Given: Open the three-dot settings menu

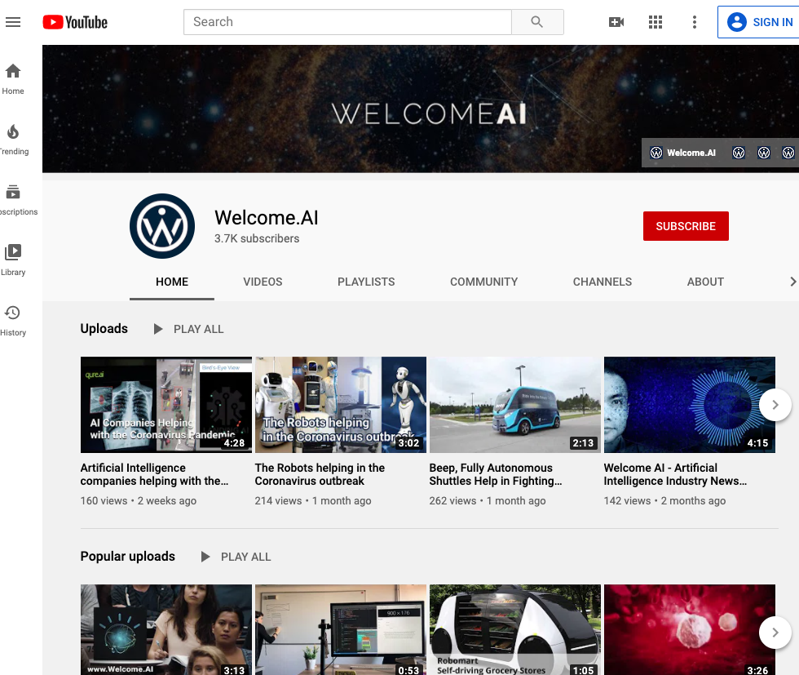Looking at the screenshot, I should (x=694, y=22).
